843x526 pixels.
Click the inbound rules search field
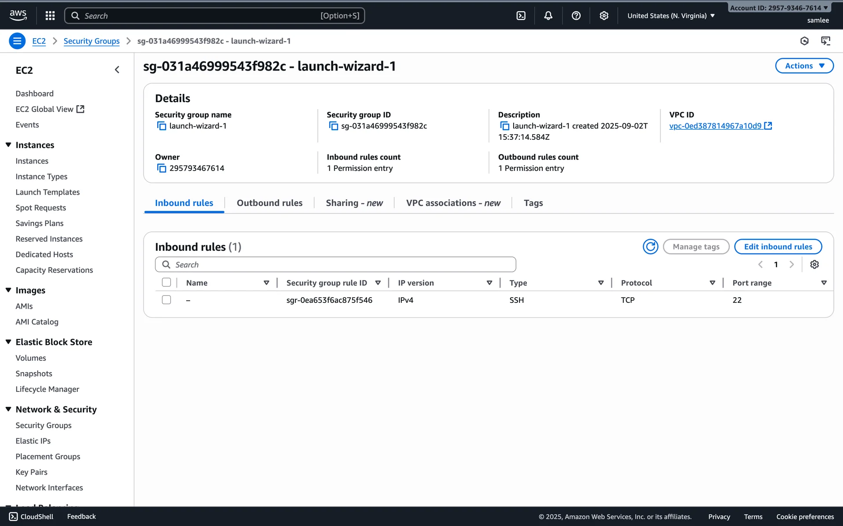coord(335,265)
